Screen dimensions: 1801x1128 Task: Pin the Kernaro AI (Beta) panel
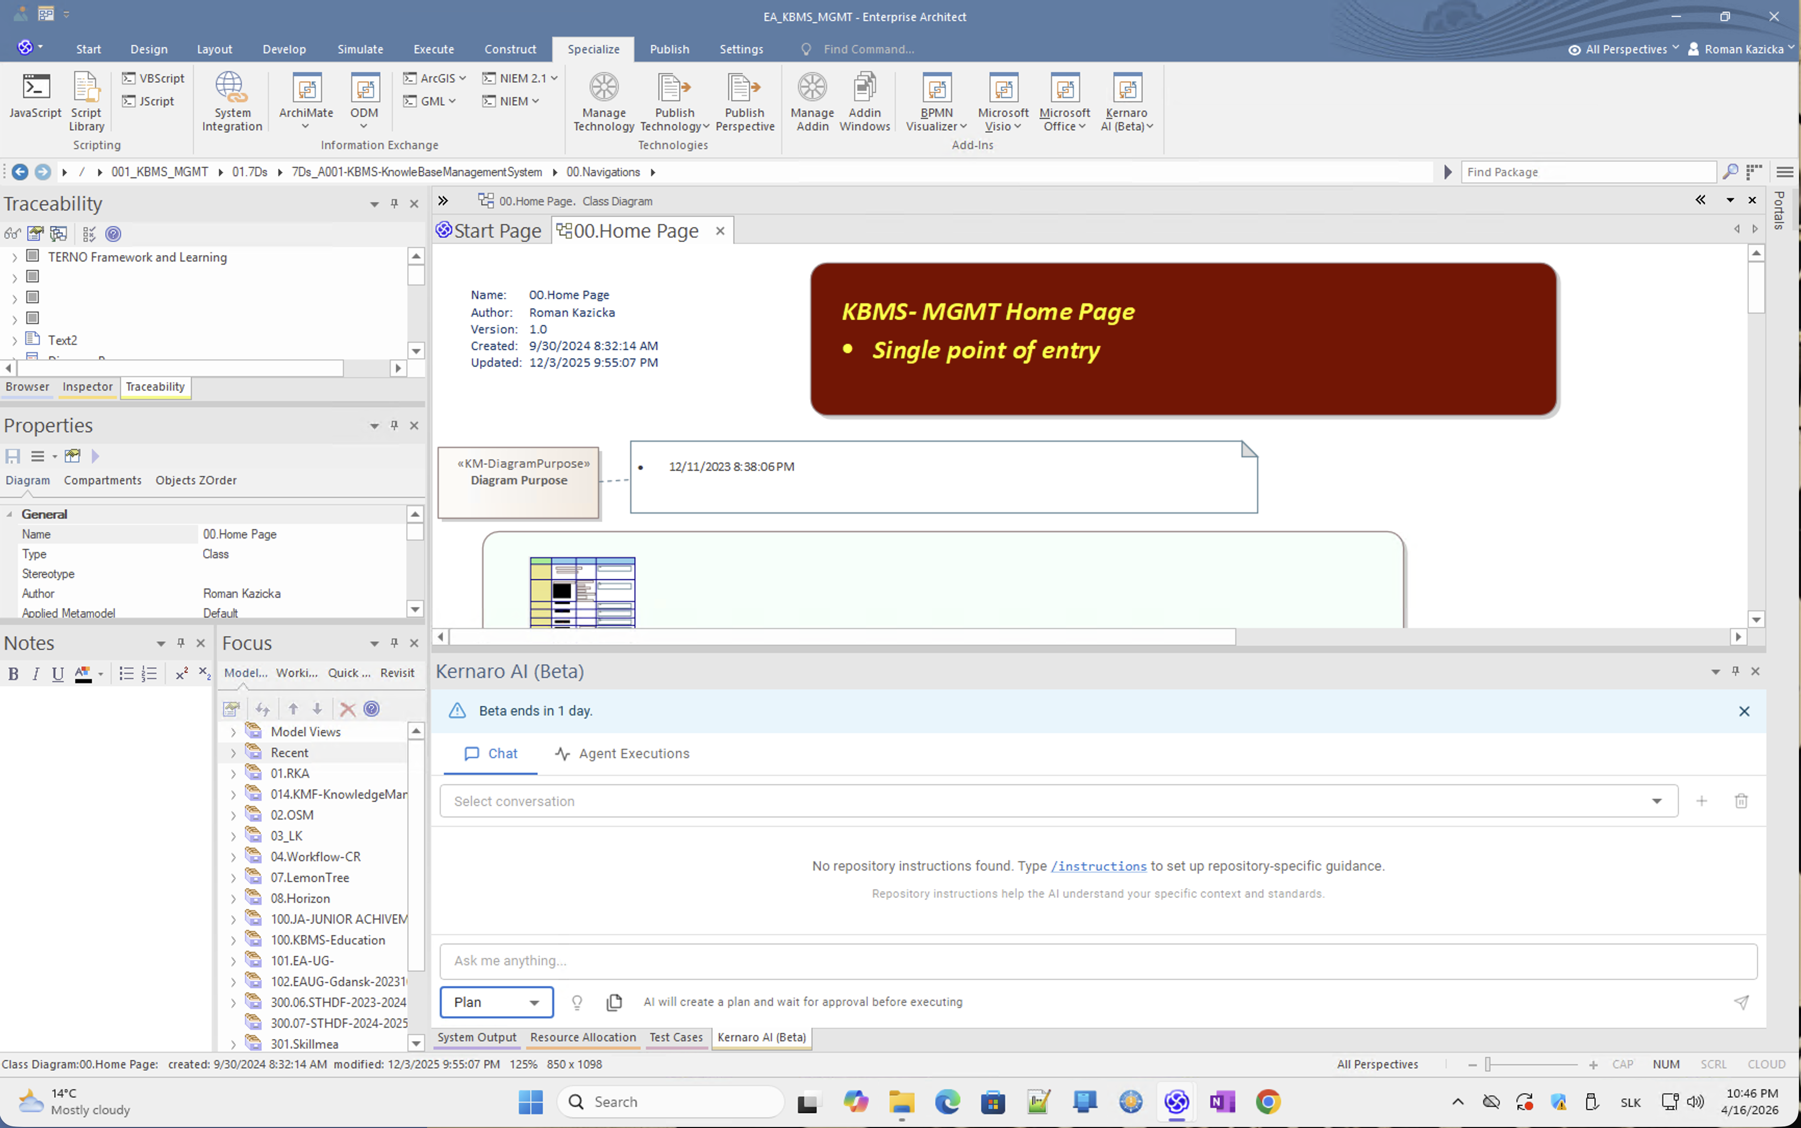pyautogui.click(x=1735, y=671)
